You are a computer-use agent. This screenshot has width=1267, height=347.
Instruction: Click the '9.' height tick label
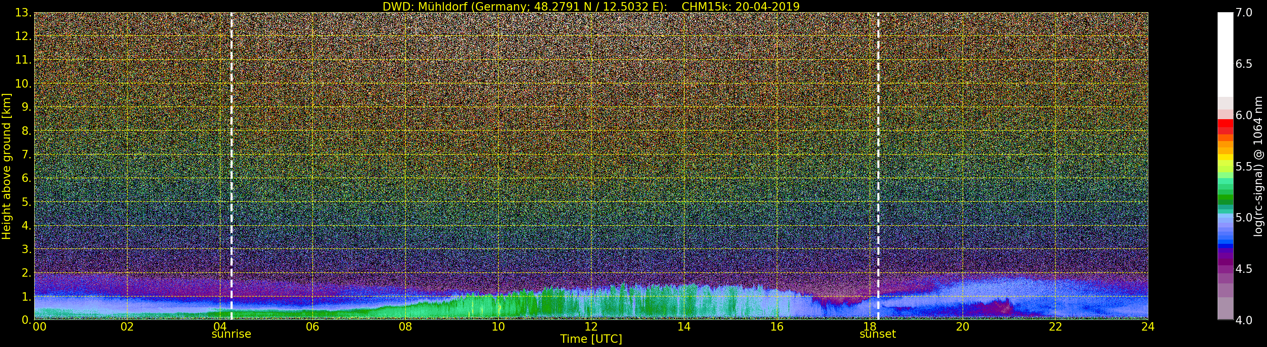pyautogui.click(x=27, y=107)
